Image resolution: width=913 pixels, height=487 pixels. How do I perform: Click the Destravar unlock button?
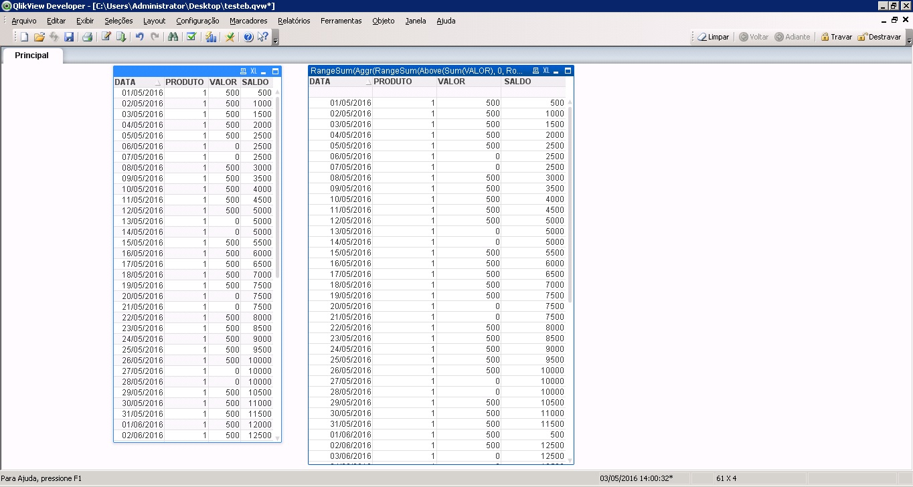tap(880, 37)
